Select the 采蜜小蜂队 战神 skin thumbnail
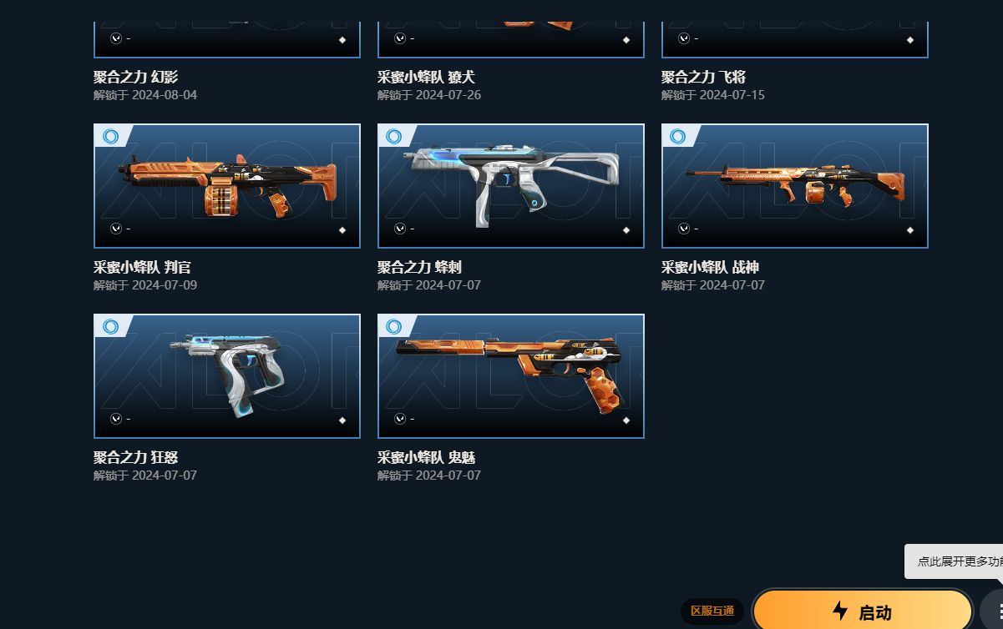This screenshot has width=1003, height=629. click(x=795, y=186)
